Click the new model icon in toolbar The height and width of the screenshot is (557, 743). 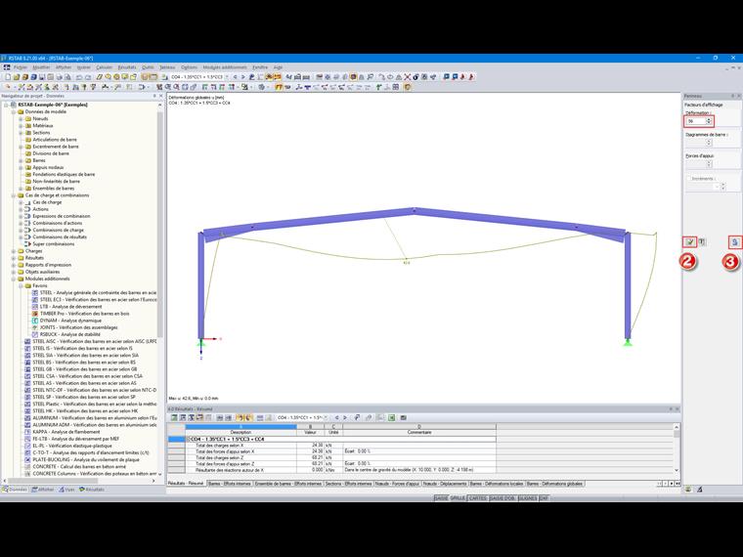(x=8, y=77)
